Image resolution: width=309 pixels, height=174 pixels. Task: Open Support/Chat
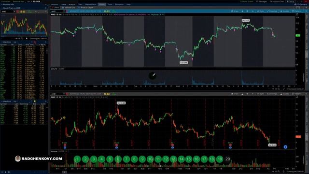click(277, 1)
